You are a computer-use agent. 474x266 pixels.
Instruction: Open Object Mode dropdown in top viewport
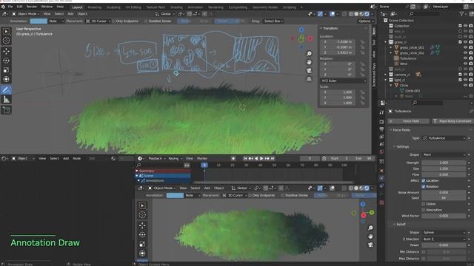coord(26,14)
